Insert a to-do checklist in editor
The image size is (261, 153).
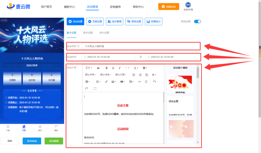coord(147,75)
